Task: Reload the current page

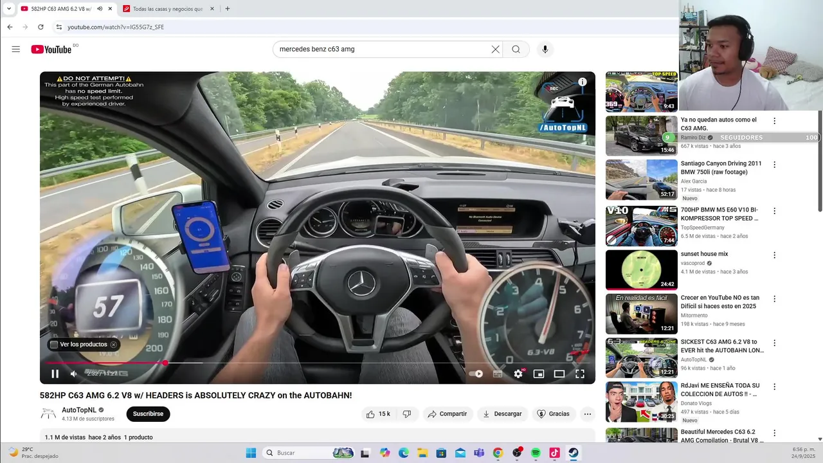Action: (x=41, y=27)
